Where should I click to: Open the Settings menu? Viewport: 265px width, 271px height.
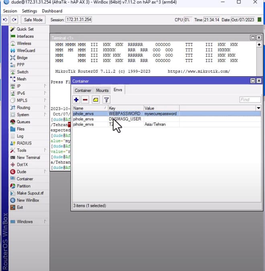[x=29, y=11]
